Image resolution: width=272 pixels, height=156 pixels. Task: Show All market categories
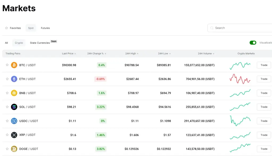coord(6,43)
